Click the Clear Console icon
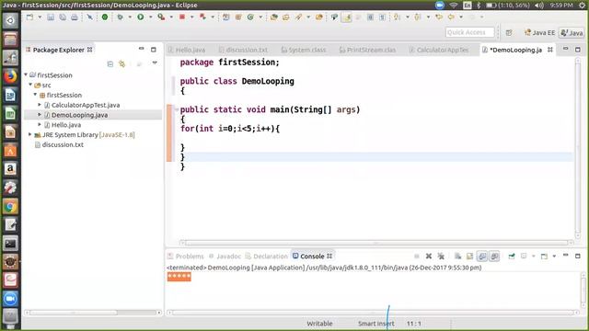The height and width of the screenshot is (331, 589). click(x=457, y=256)
